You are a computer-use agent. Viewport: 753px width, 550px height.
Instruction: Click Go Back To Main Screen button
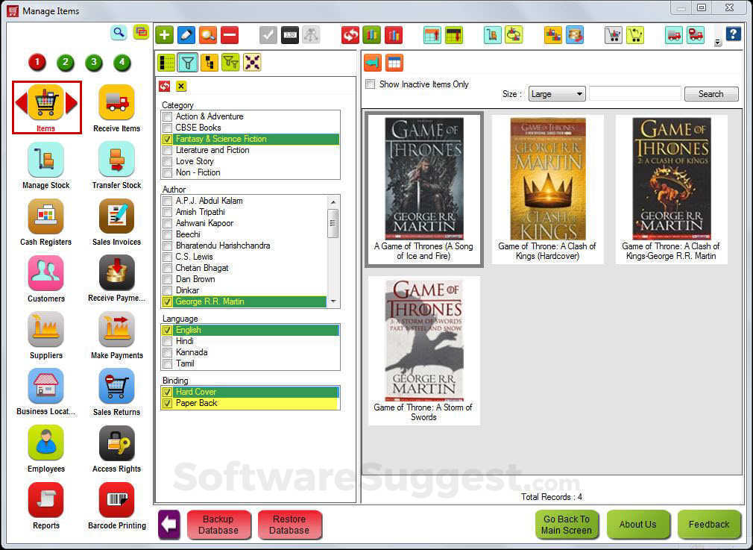pos(567,525)
